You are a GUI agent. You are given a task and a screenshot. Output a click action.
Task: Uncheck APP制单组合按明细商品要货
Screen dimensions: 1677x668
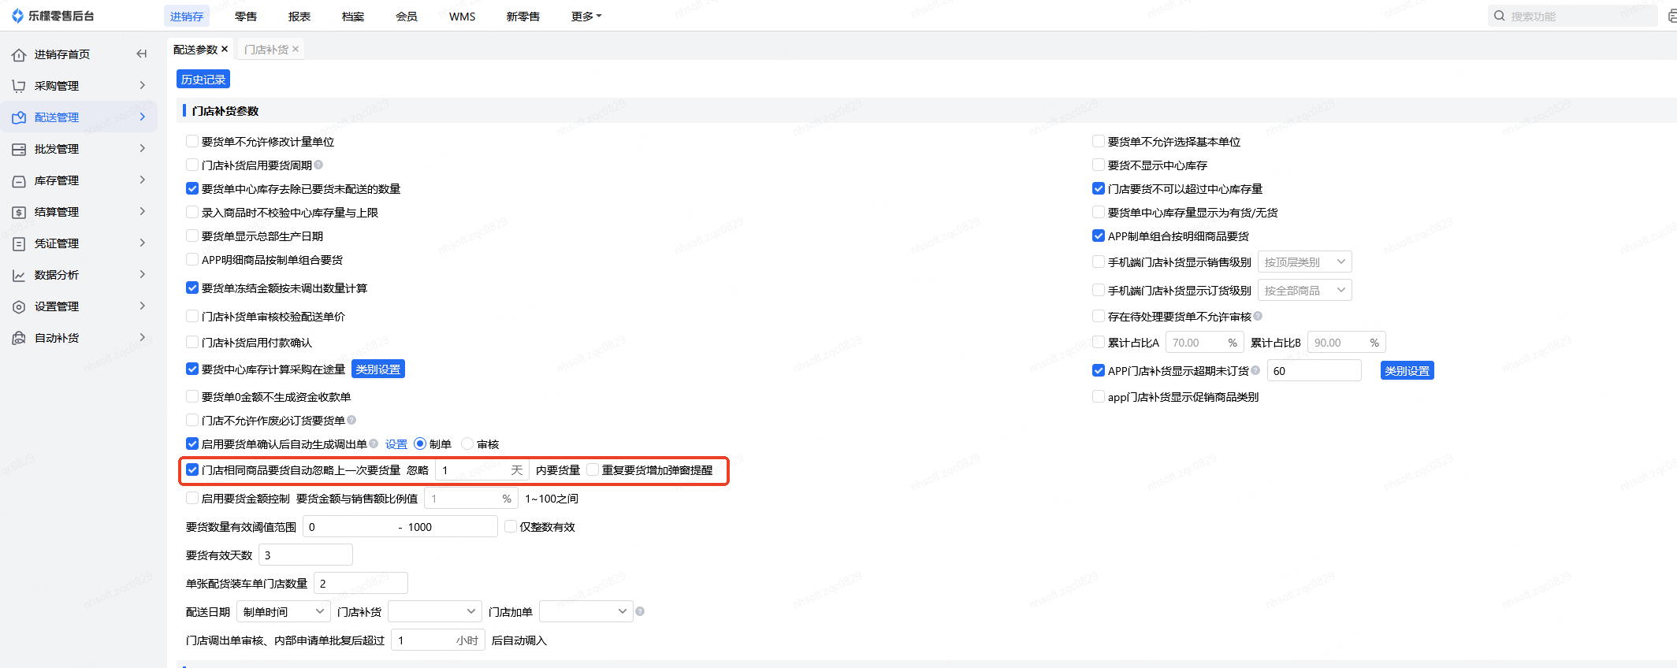[1099, 236]
